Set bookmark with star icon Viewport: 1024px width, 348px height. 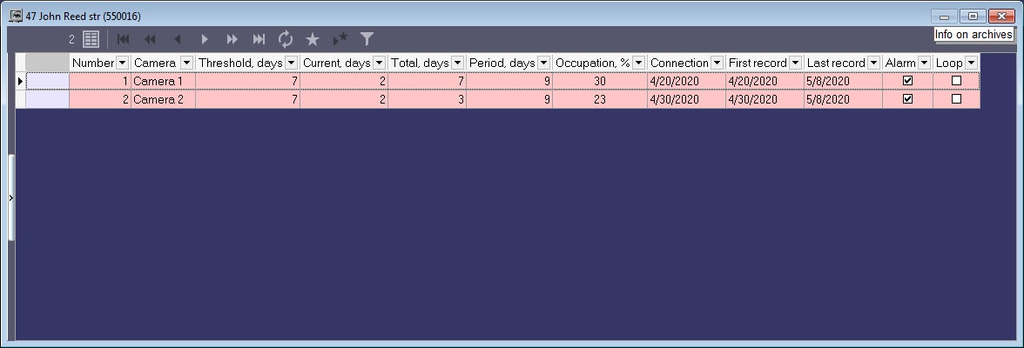pos(312,39)
